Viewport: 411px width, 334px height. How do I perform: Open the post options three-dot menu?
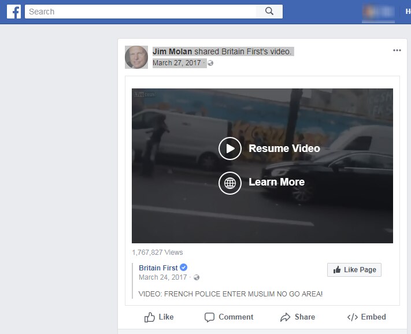pyautogui.click(x=397, y=50)
